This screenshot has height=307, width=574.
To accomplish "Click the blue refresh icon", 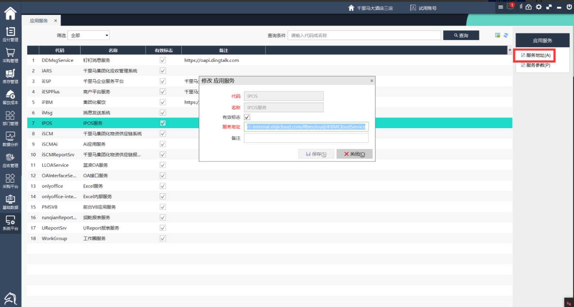I will coord(506,35).
